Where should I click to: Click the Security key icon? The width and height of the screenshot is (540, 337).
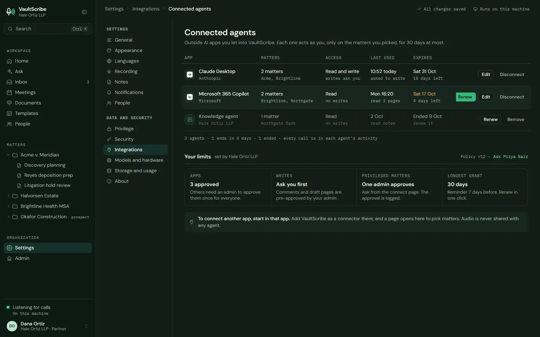tap(109, 139)
